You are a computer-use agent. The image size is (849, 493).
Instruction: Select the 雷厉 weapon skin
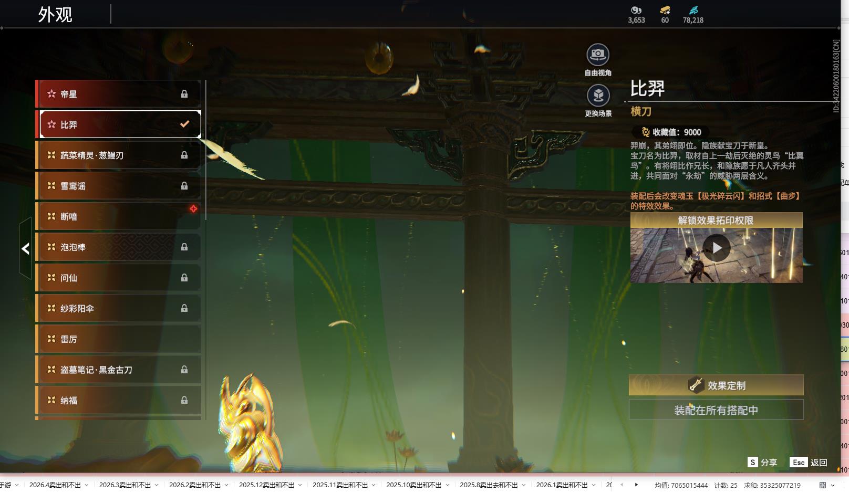(118, 339)
